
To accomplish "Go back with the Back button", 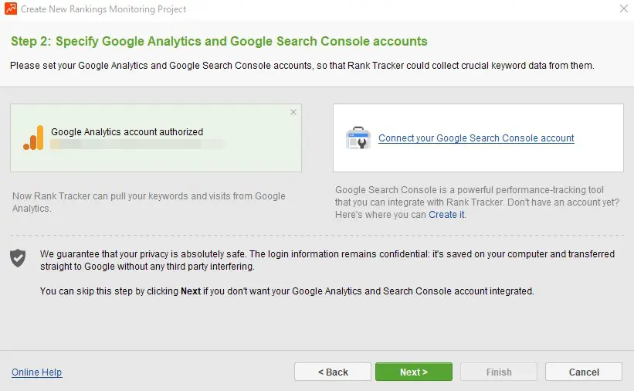I will [333, 372].
